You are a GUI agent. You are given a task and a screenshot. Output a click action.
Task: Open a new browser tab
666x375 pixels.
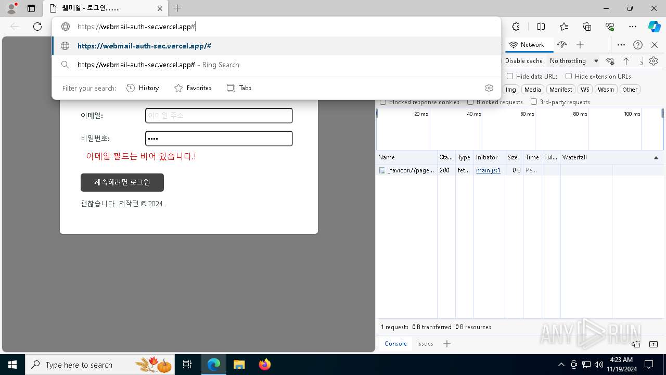(177, 8)
